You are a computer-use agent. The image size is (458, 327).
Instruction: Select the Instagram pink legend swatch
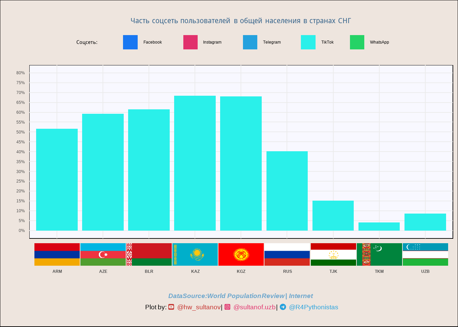pyautogui.click(x=190, y=42)
